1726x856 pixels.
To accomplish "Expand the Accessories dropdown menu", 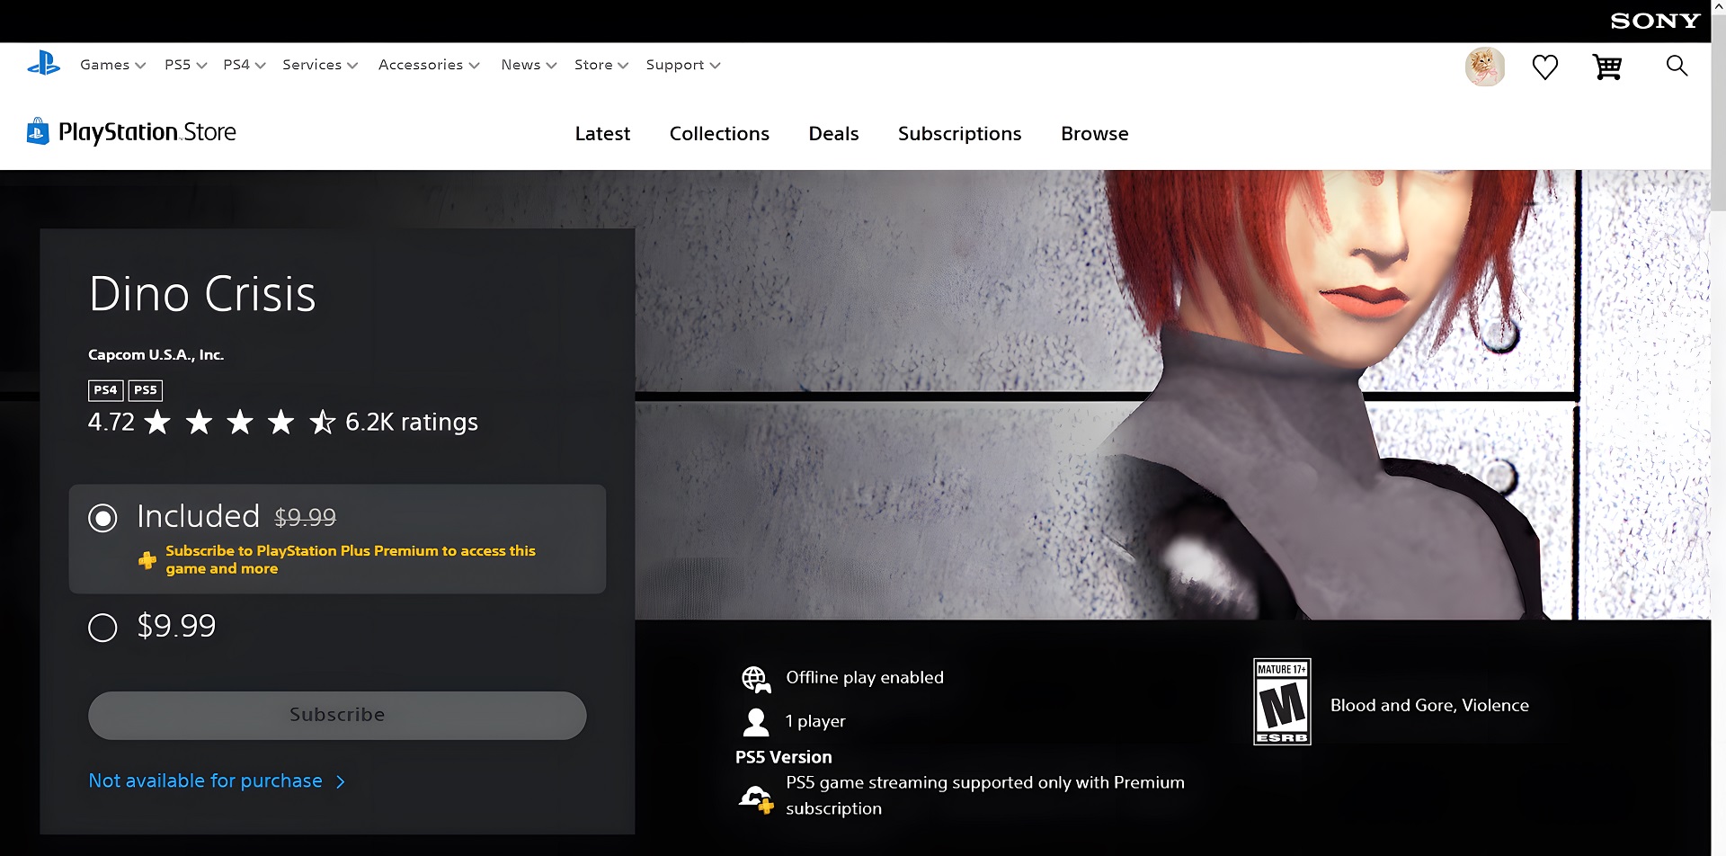I will click(429, 65).
